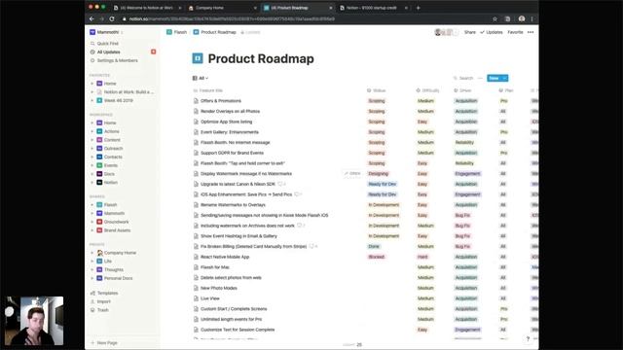Open the Offers & Promotions row

221,101
